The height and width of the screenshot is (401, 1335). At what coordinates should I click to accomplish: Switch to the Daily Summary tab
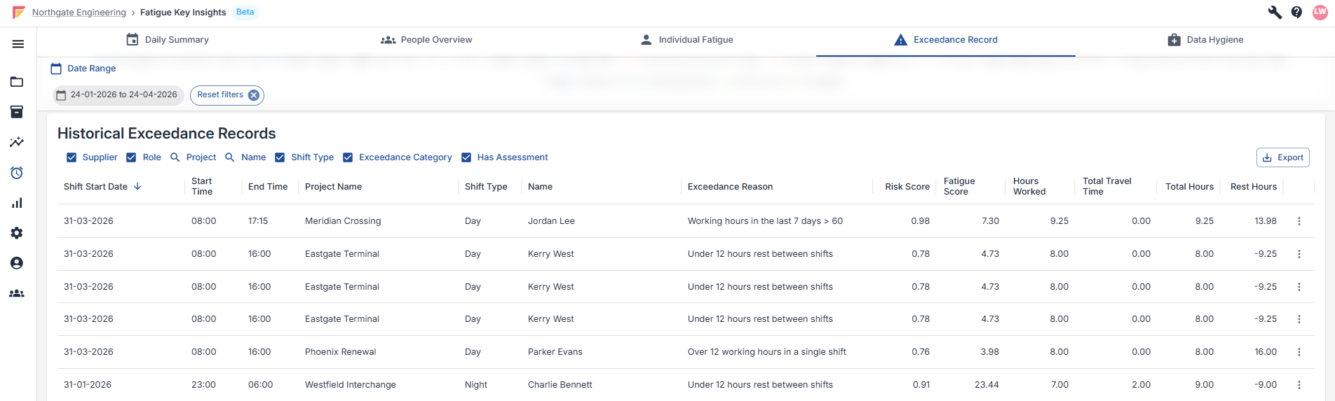coord(168,40)
